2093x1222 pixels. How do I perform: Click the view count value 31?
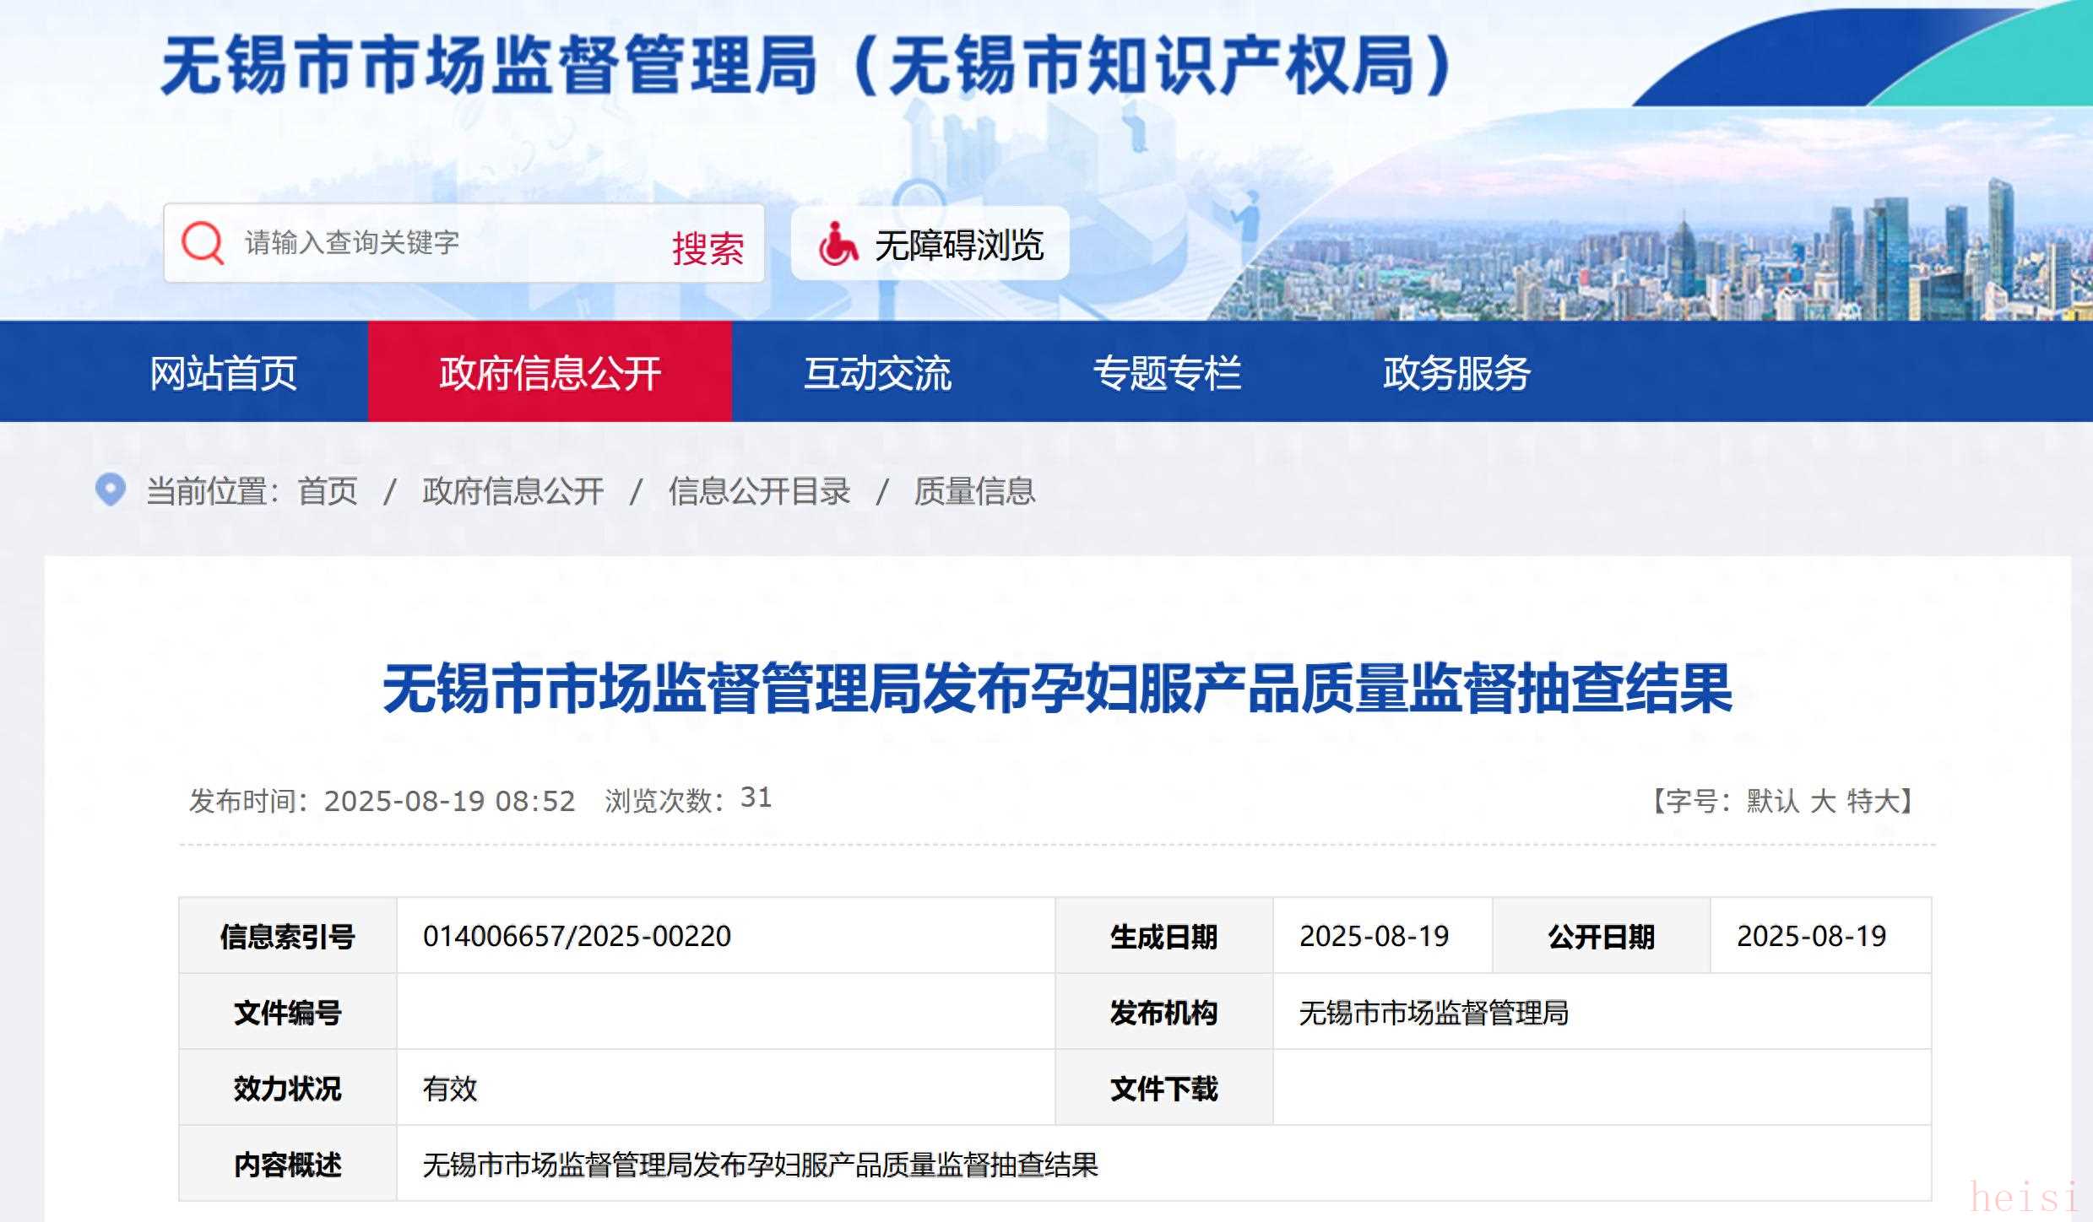coord(756,798)
